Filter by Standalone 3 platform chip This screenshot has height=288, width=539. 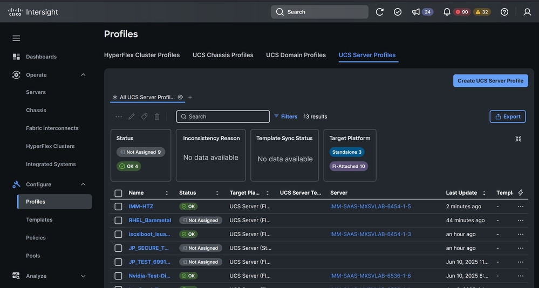click(x=347, y=152)
